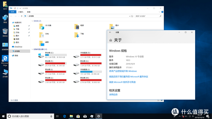The height and width of the screenshot is (119, 212).
Task: Select OneDrive in the navigation pane
Action: 18,47
